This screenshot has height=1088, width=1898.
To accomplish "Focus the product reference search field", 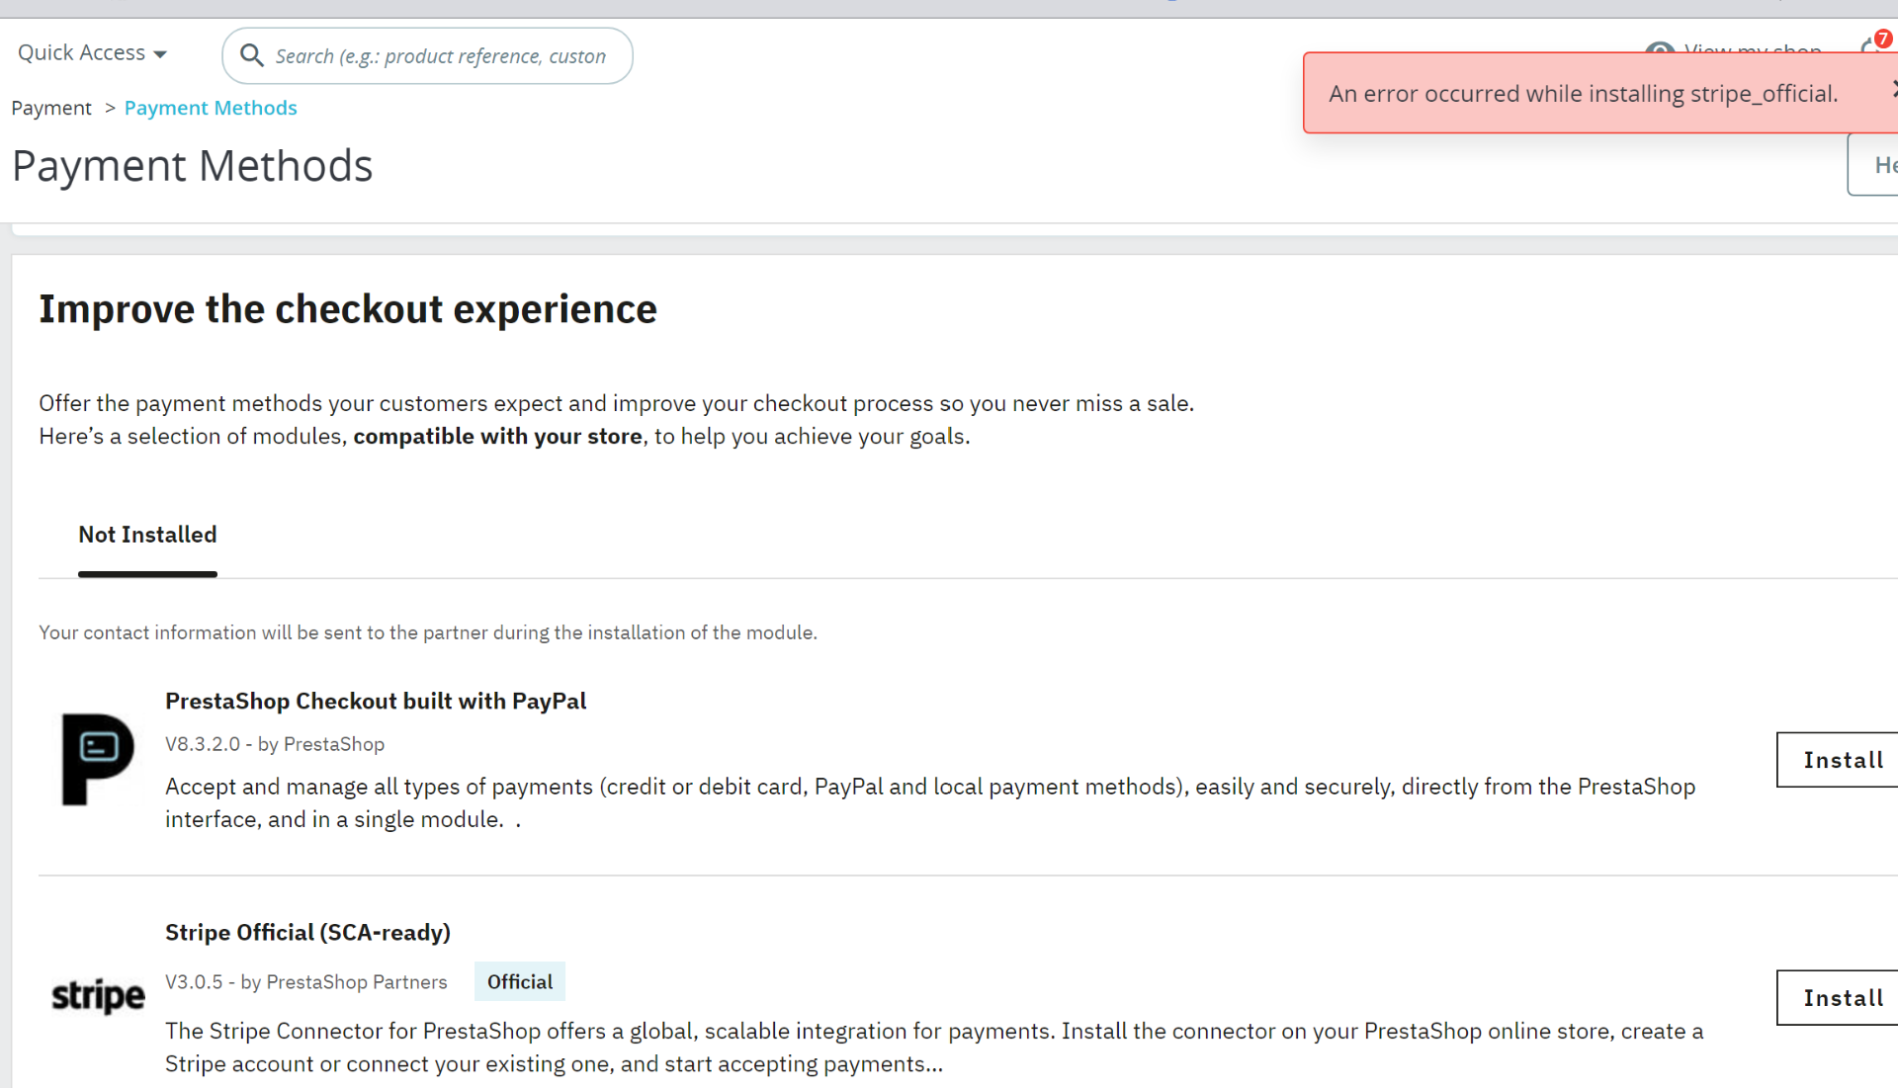I will point(440,56).
